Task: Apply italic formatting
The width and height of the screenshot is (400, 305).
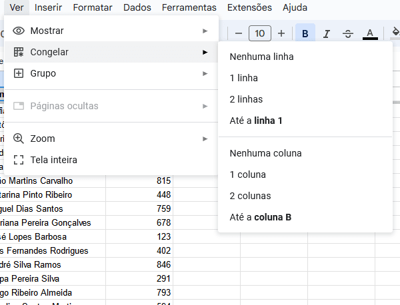Action: click(x=327, y=33)
